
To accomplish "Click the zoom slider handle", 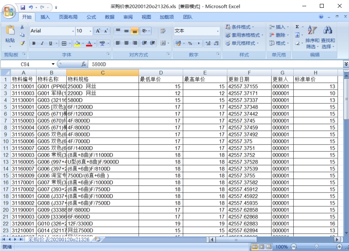I will (317, 247).
